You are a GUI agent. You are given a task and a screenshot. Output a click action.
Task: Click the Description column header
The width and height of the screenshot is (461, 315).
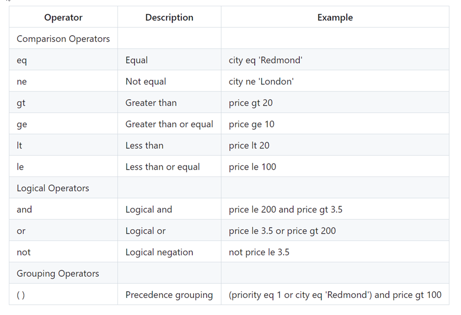(x=170, y=18)
